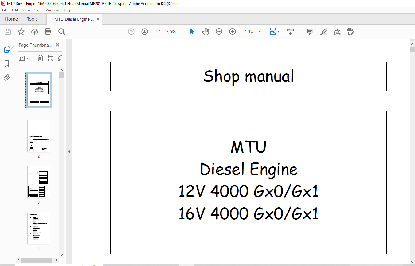Open Bookmarks sidebar icon

point(7,64)
